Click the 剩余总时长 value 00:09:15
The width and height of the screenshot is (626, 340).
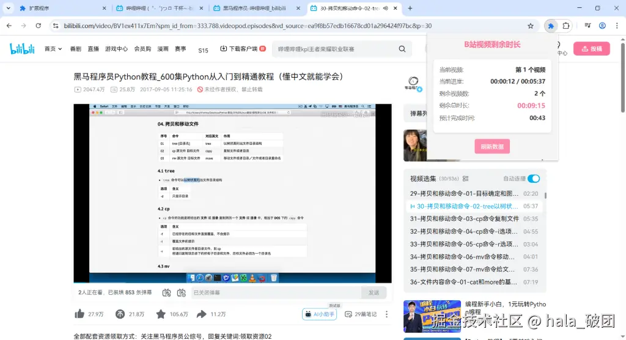click(x=531, y=105)
